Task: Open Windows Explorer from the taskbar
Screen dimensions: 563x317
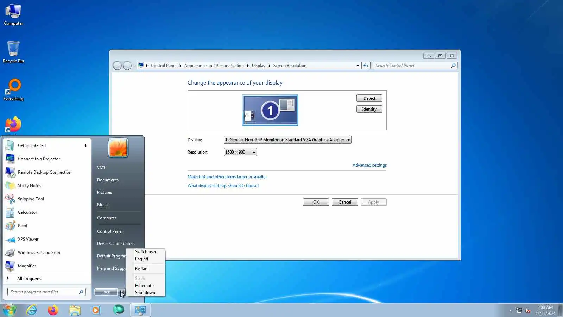Action: 75,310
